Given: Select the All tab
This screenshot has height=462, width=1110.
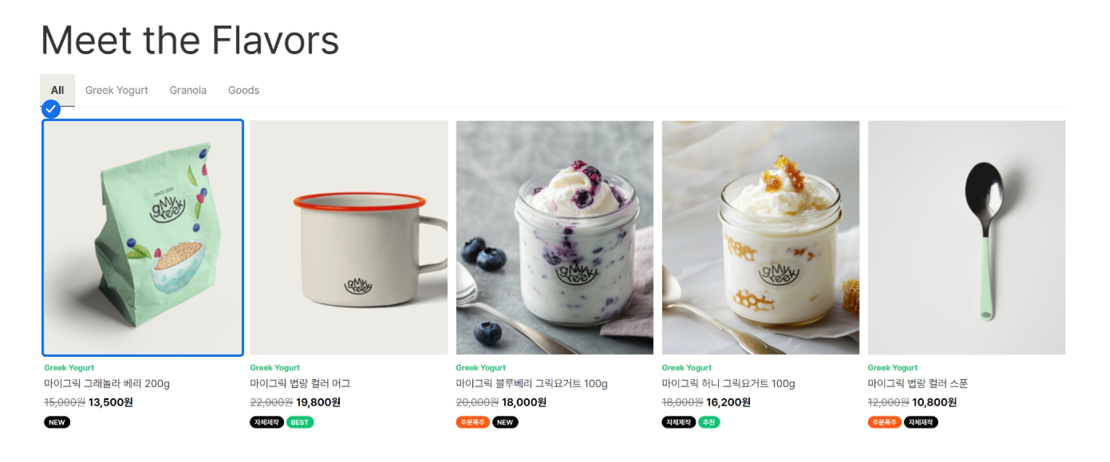Looking at the screenshot, I should [57, 90].
